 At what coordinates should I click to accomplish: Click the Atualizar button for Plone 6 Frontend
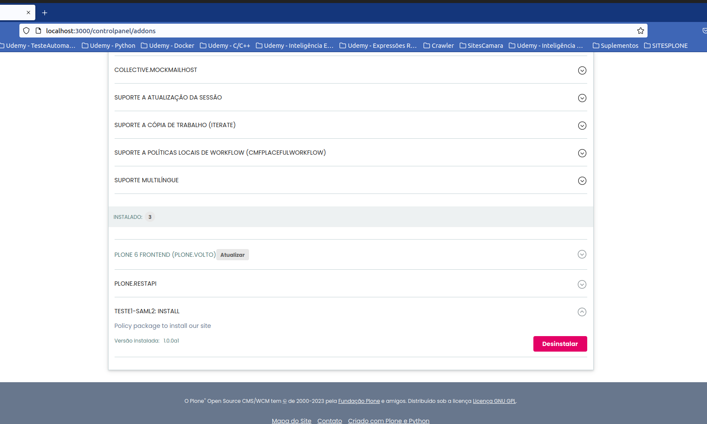(232, 255)
